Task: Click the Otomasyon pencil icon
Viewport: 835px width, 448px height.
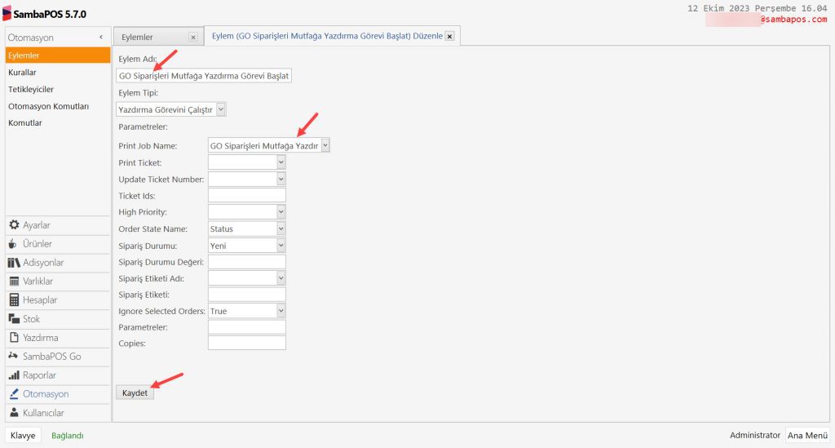Action: (x=14, y=393)
